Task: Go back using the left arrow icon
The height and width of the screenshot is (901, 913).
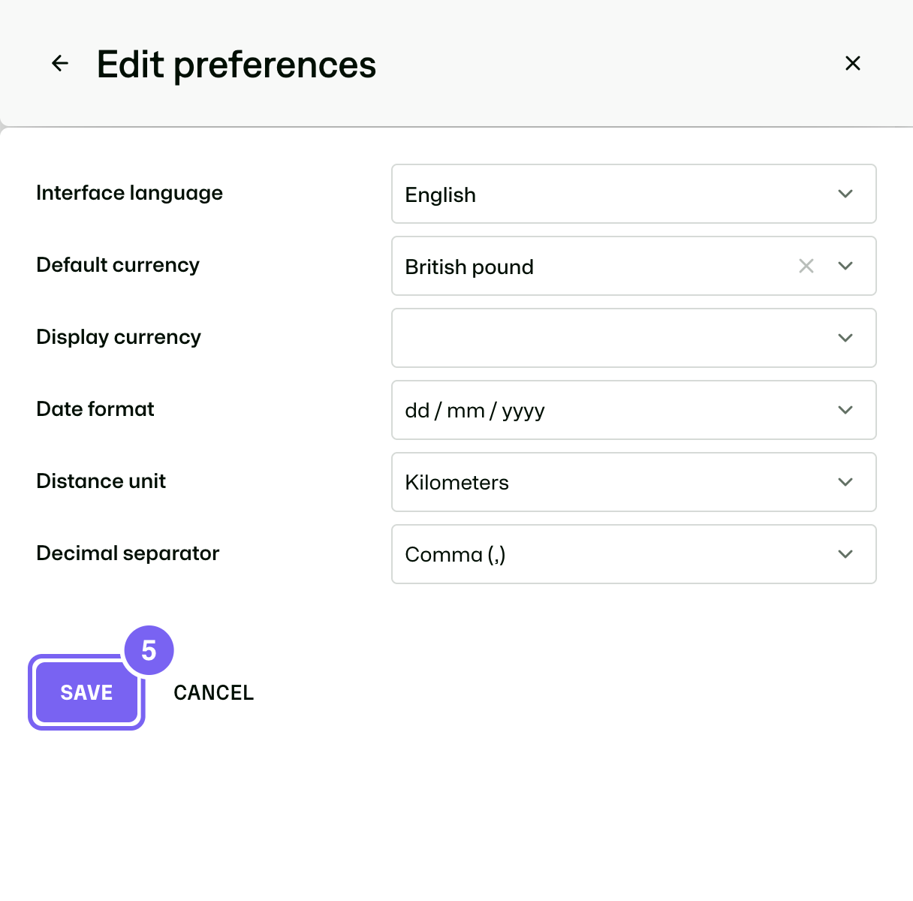Action: (x=60, y=64)
